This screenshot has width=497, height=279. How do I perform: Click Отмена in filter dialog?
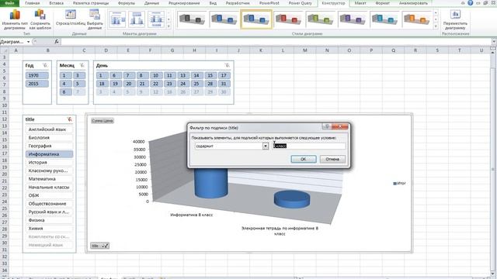(332, 159)
